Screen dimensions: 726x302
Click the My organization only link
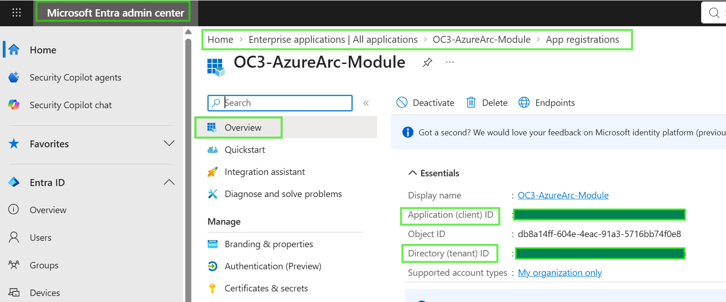click(x=560, y=273)
